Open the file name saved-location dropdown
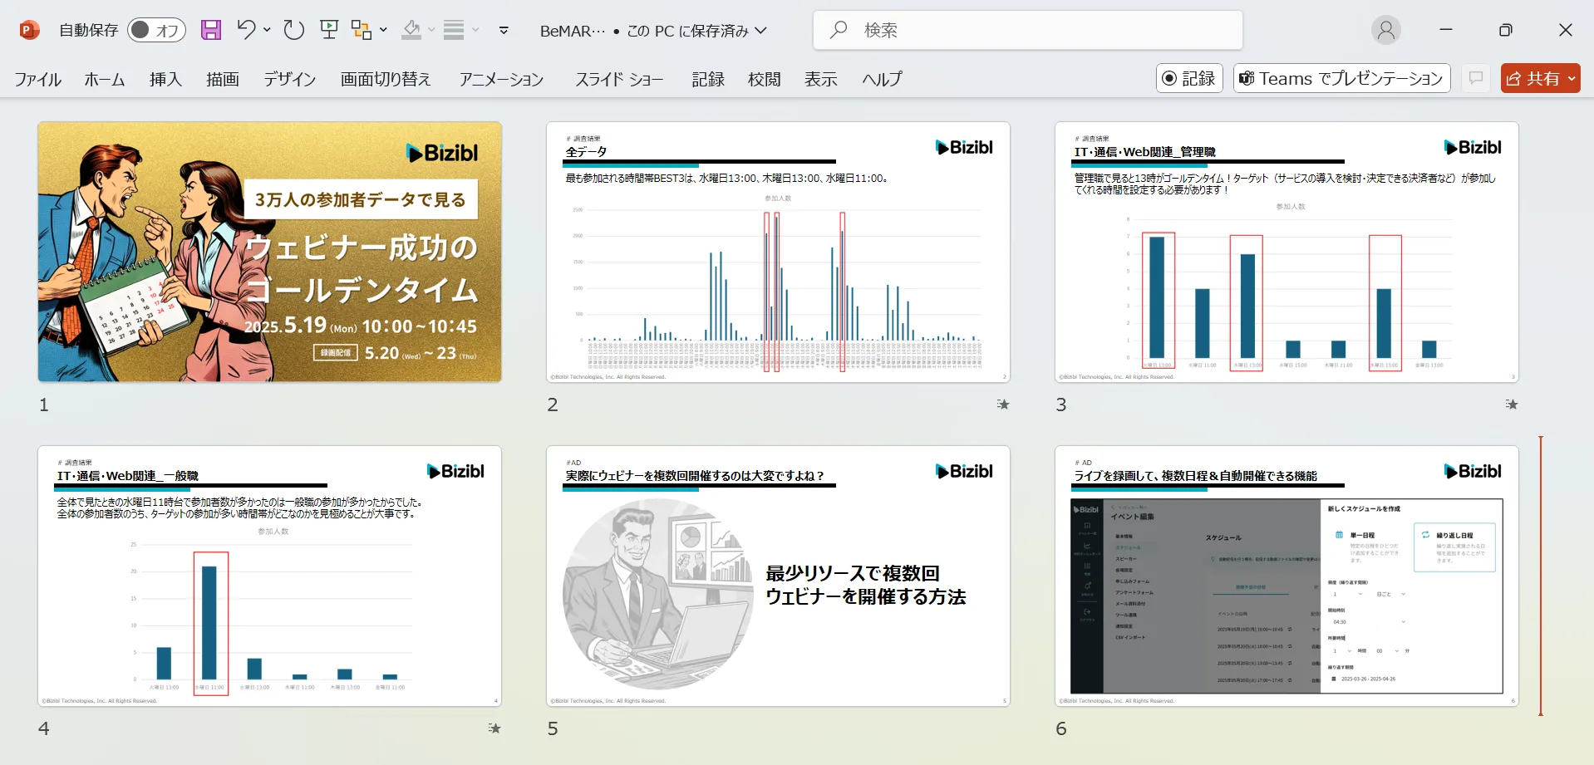This screenshot has width=1594, height=765. pyautogui.click(x=760, y=31)
